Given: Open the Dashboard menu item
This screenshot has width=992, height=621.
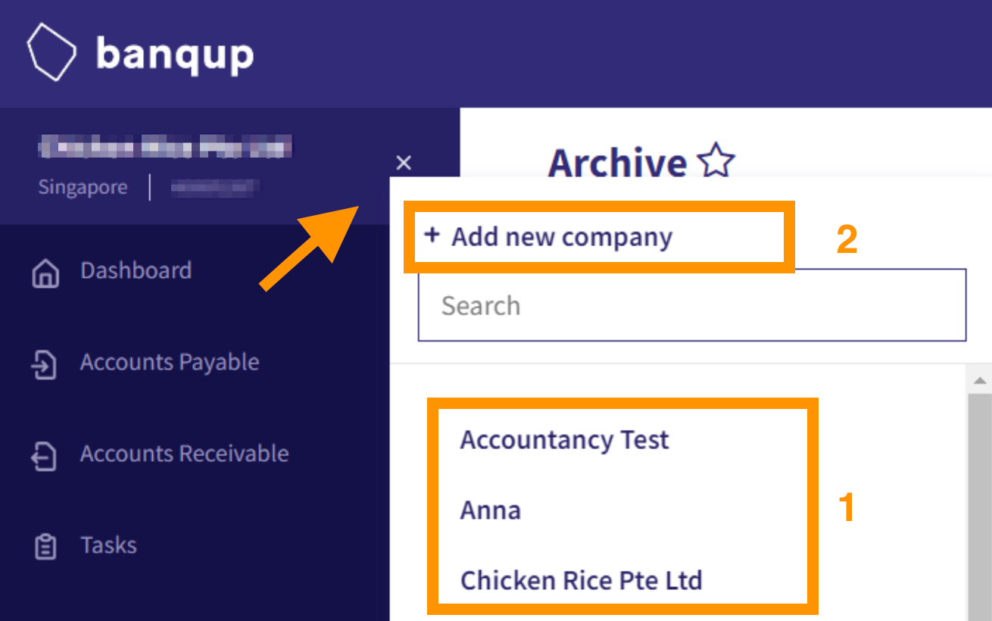Looking at the screenshot, I should pyautogui.click(x=136, y=271).
